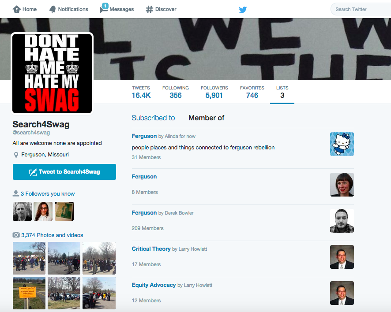The width and height of the screenshot is (391, 312).
Task: Click the @search4swag handle
Action: click(x=31, y=133)
